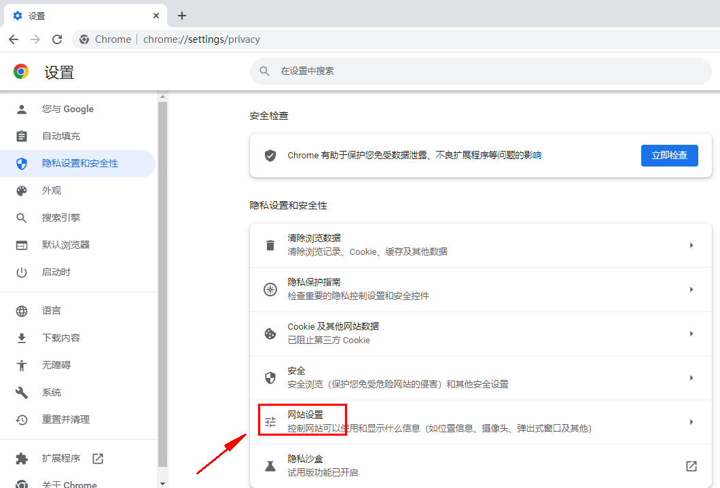The width and height of the screenshot is (720, 488).
Task: Open the 网站设置 row
Action: click(x=480, y=422)
